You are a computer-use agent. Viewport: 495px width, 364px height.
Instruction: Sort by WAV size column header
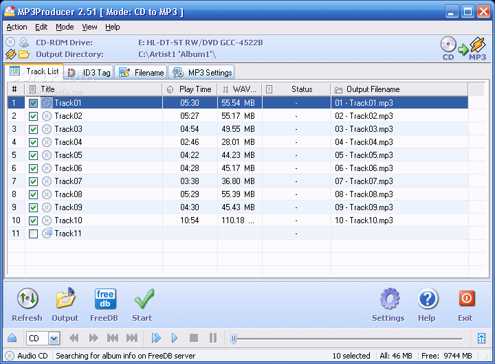pos(240,89)
